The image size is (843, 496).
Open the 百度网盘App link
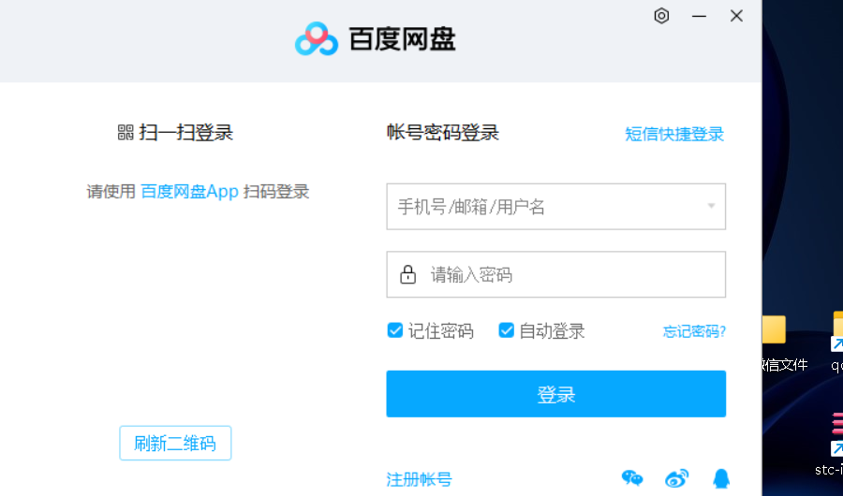pos(189,191)
